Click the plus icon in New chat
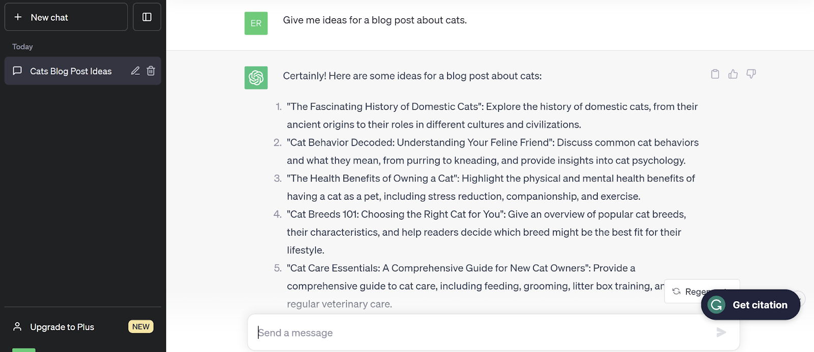 [x=18, y=17]
